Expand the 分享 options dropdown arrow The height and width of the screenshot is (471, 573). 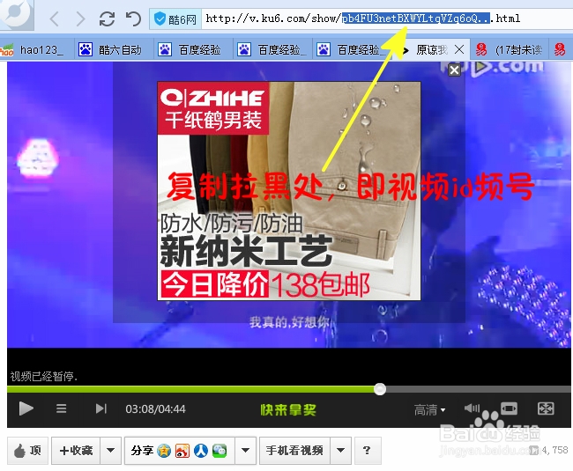(x=246, y=451)
